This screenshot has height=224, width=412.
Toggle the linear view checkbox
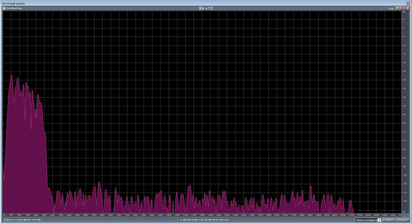(4, 8)
